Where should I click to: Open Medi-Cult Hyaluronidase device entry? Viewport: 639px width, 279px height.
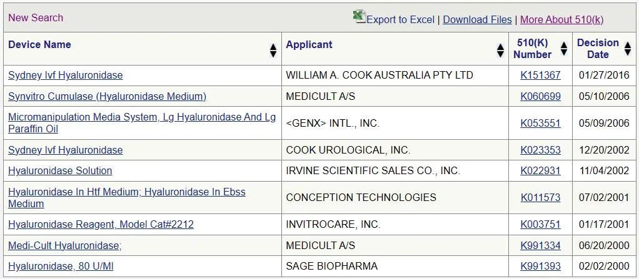(x=65, y=245)
